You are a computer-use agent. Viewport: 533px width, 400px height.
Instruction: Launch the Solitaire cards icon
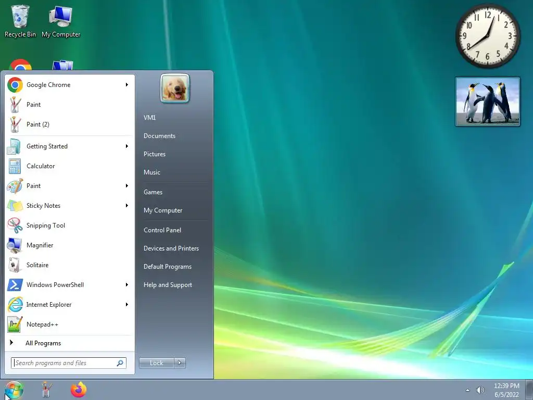point(15,265)
